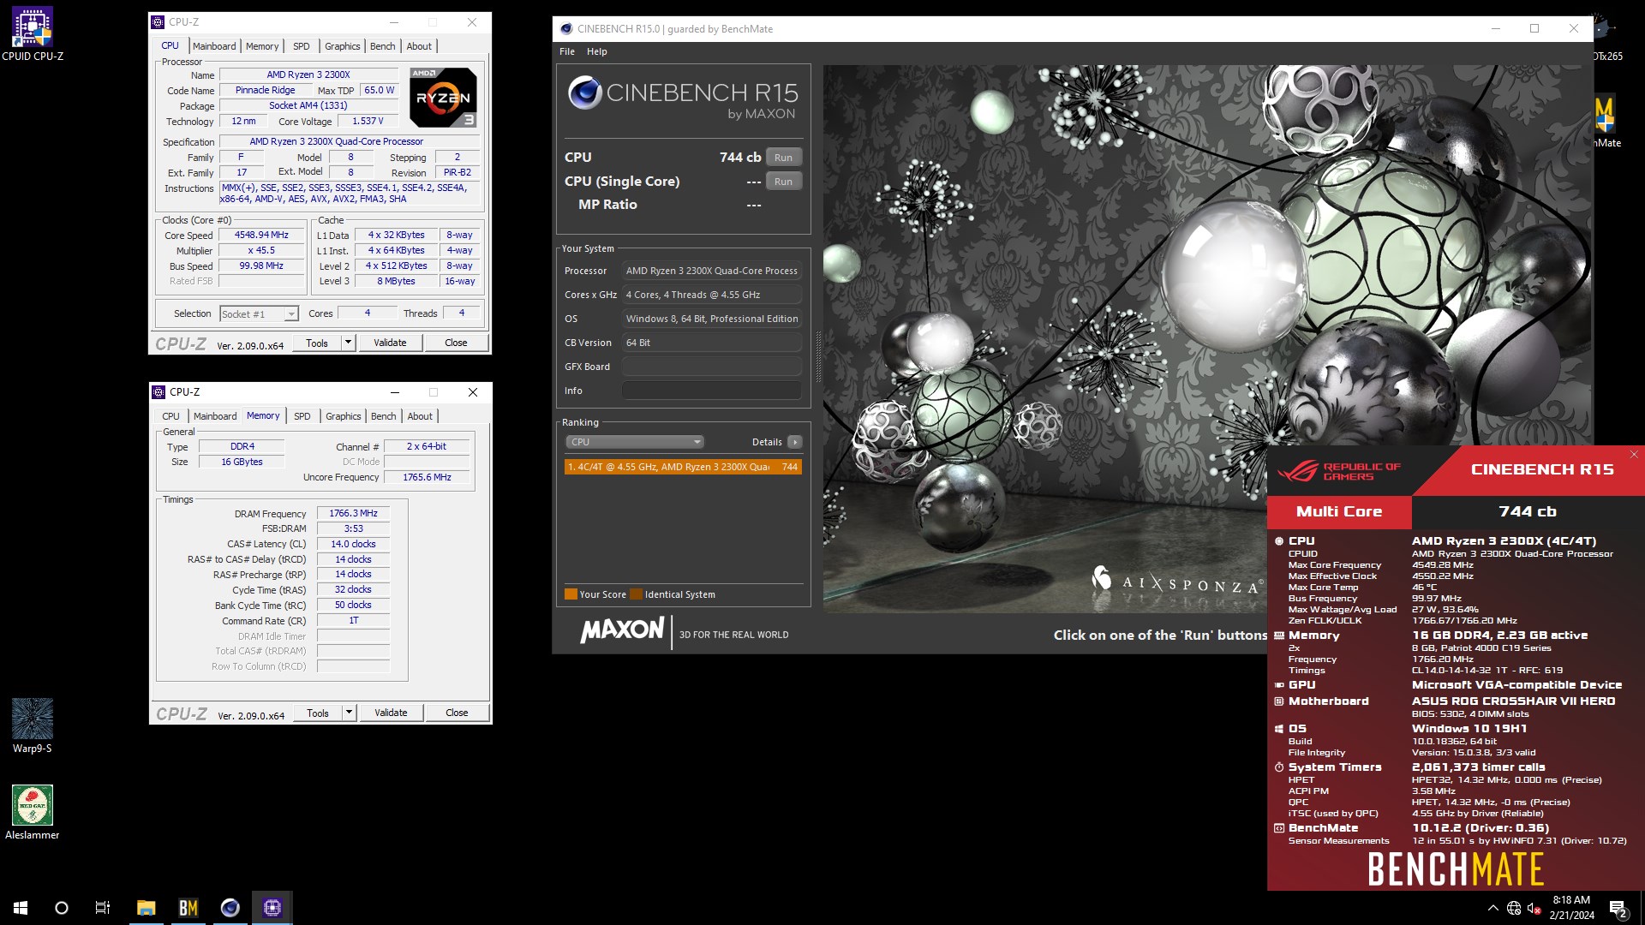Click the GFX Board field in Cinebench
Viewport: 1645px width, 925px height.
[711, 367]
